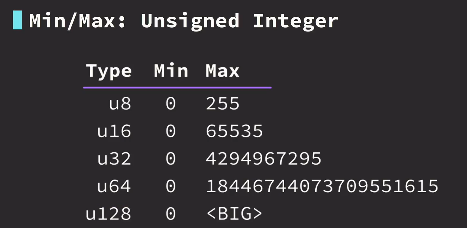Click the u64 type label
This screenshot has height=228, width=467.
(114, 186)
